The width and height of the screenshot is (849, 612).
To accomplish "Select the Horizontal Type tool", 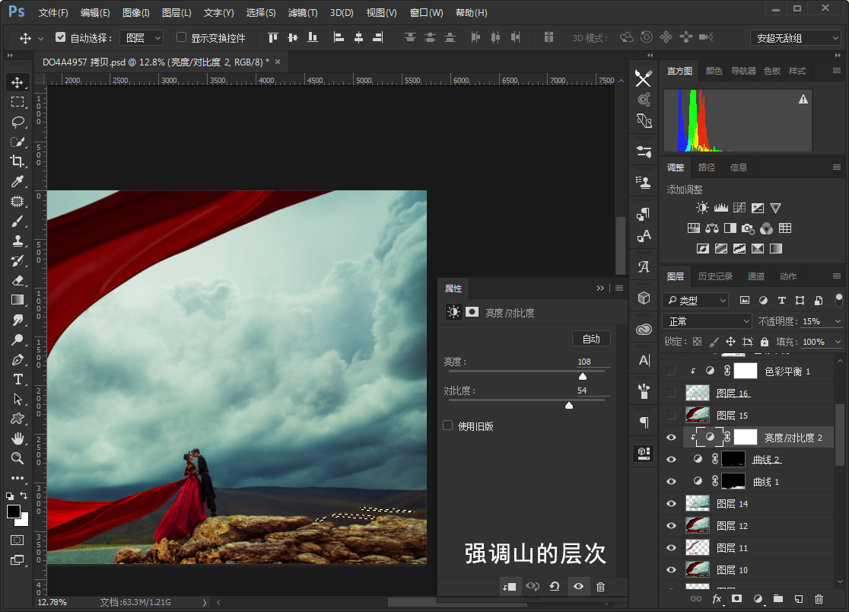I will 17,379.
